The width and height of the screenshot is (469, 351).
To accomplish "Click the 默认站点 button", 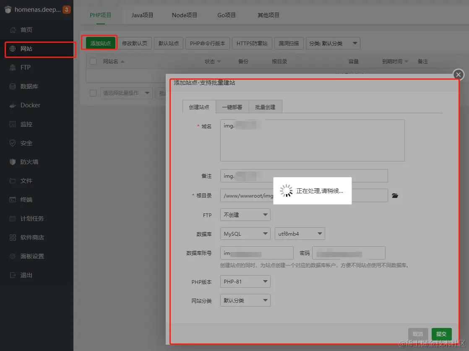I will click(x=169, y=43).
